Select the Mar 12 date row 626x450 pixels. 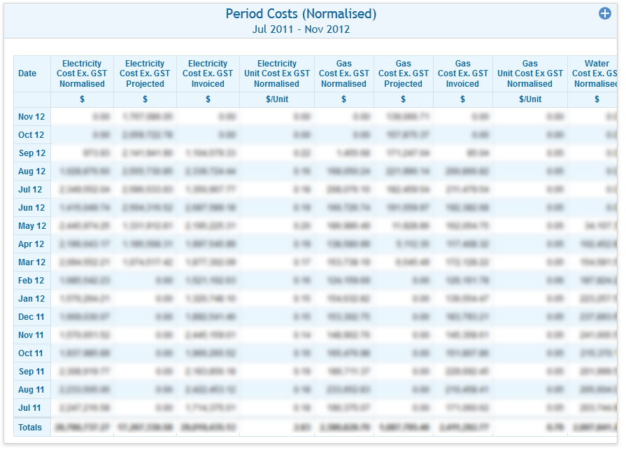click(x=31, y=262)
